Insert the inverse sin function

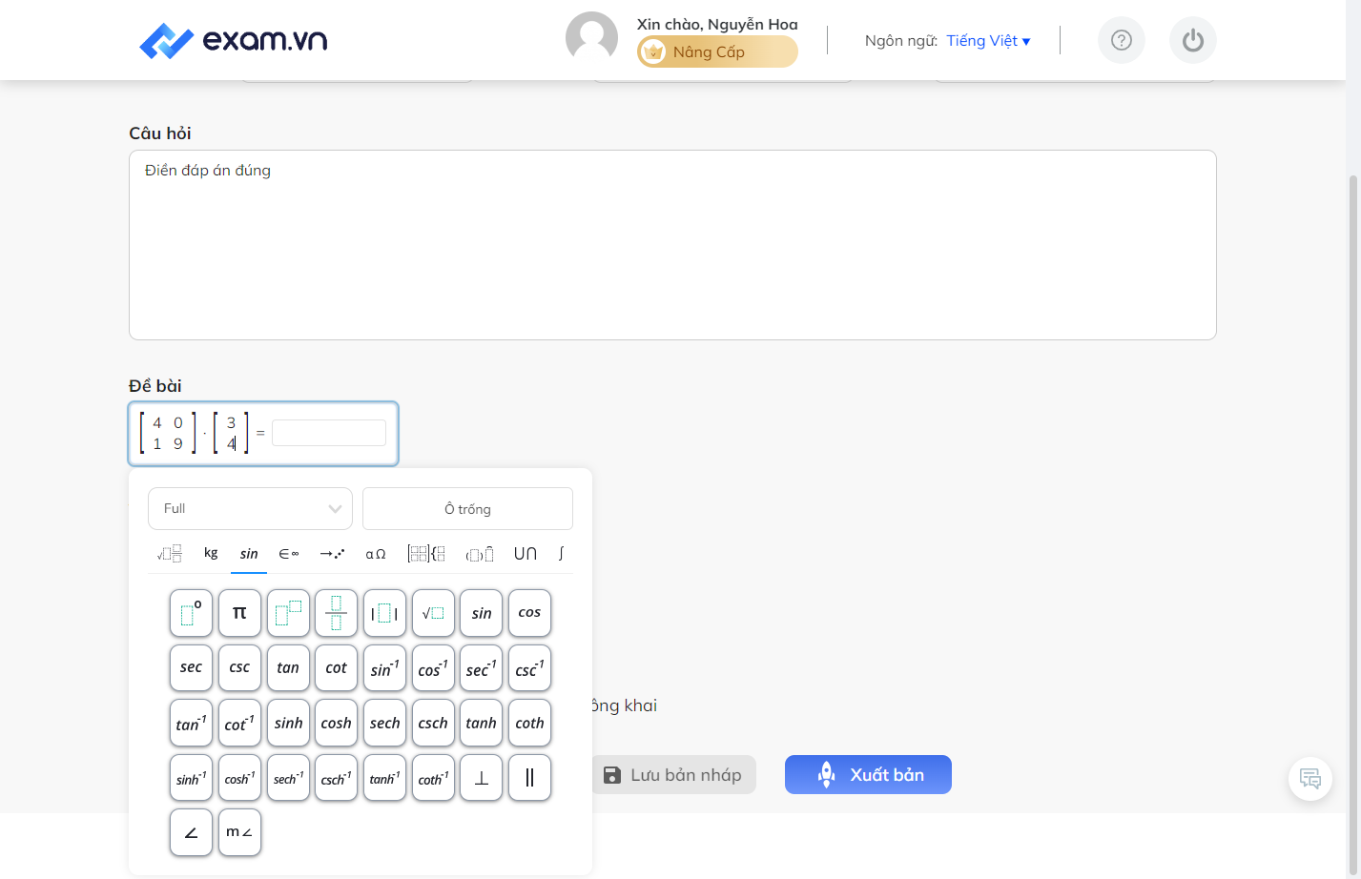pyautogui.click(x=384, y=667)
